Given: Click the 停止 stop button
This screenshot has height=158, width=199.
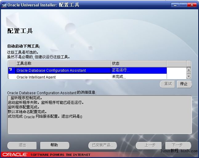Looking at the screenshot, I should pyautogui.click(x=184, y=84).
